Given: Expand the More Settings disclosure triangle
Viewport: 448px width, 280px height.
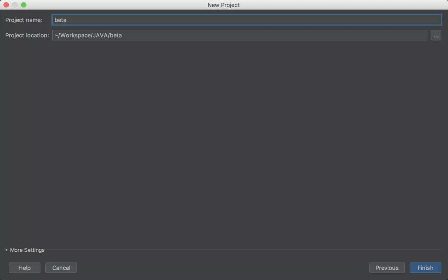Looking at the screenshot, I should pyautogui.click(x=7, y=250).
